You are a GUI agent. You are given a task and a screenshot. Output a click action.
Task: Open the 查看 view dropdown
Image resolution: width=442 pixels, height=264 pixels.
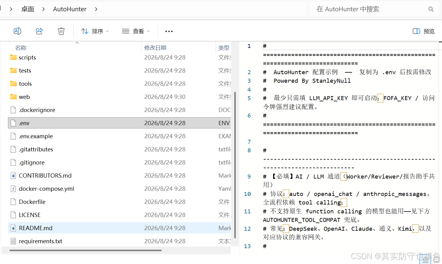tap(136, 31)
